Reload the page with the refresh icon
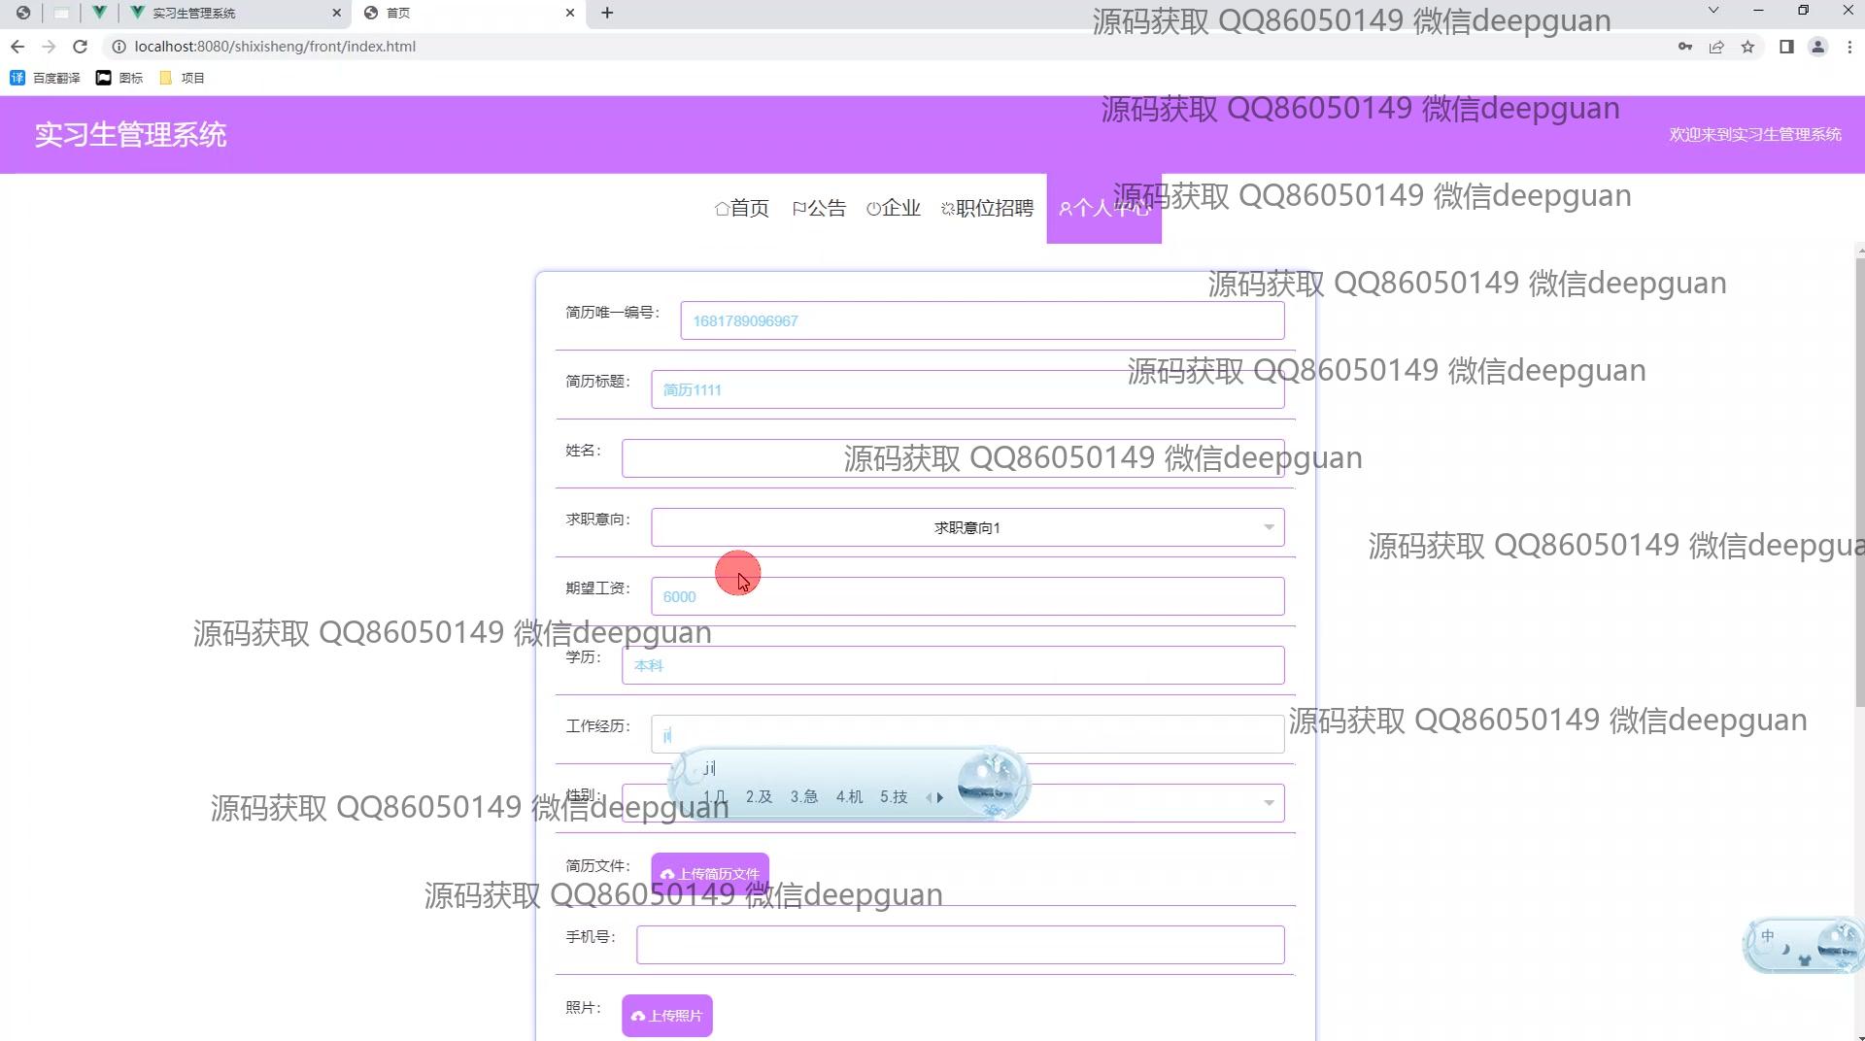The height and width of the screenshot is (1041, 1865). (x=81, y=47)
